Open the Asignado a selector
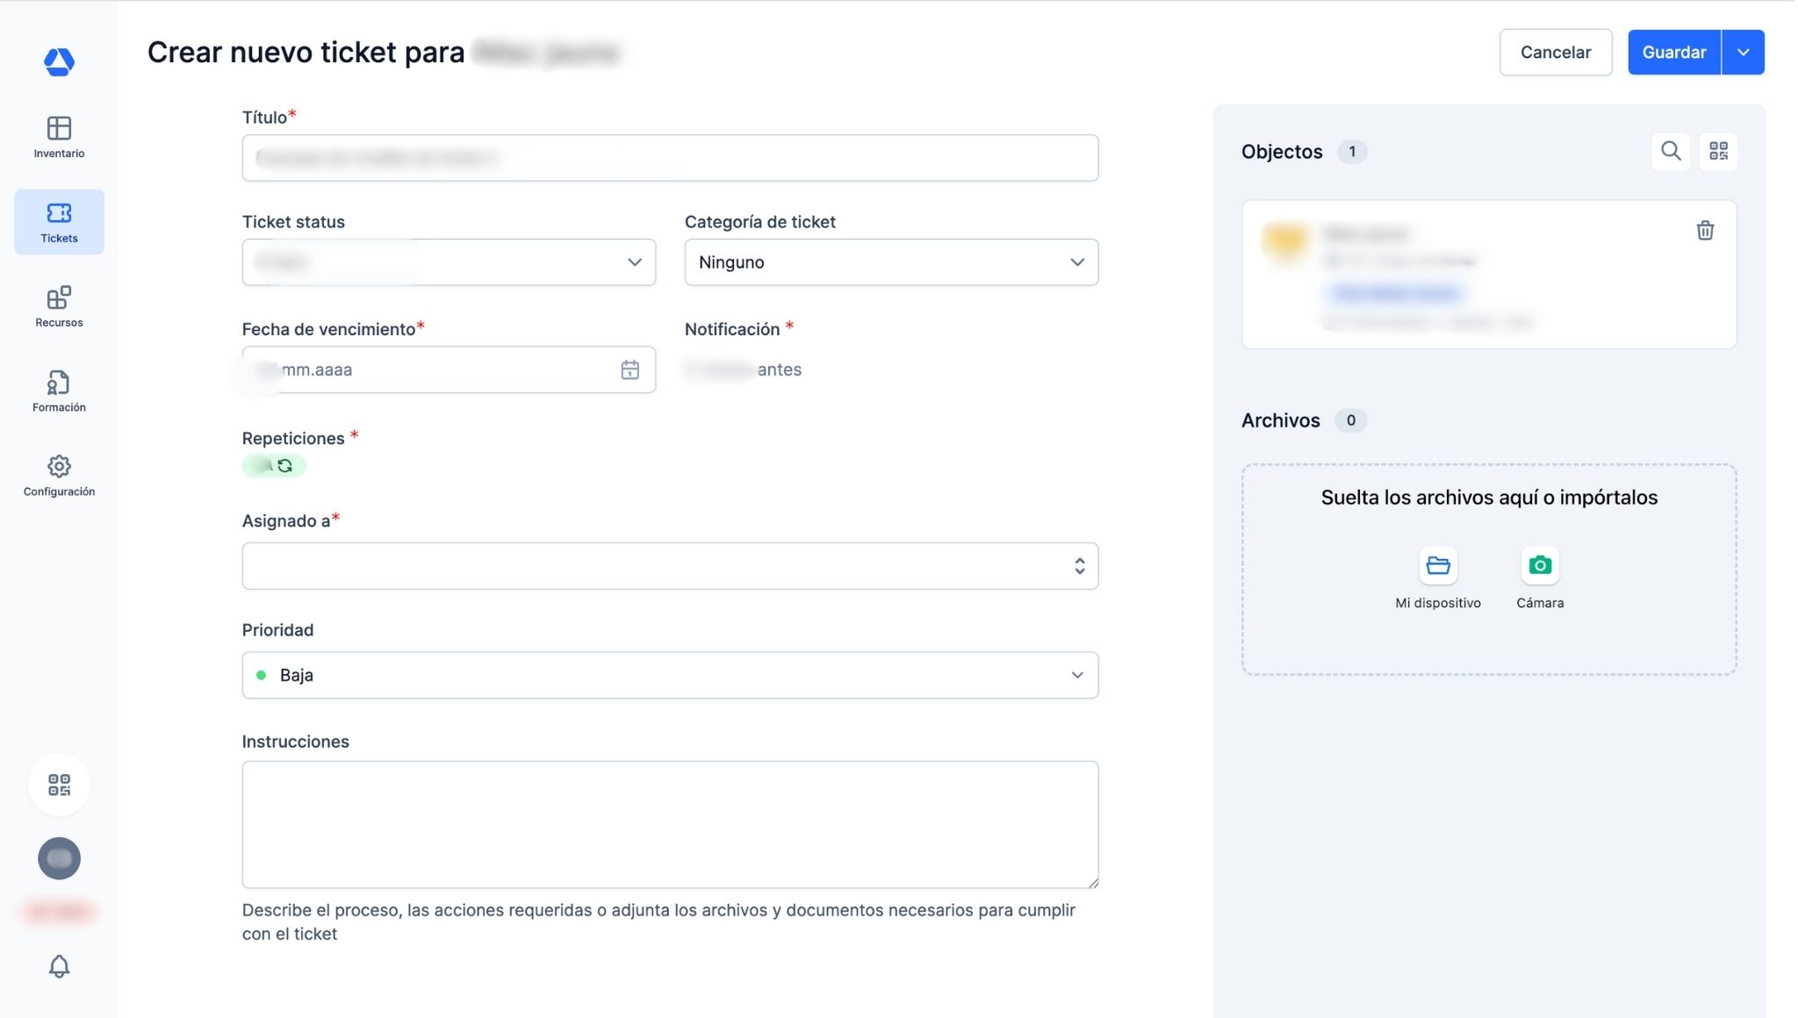 point(670,566)
